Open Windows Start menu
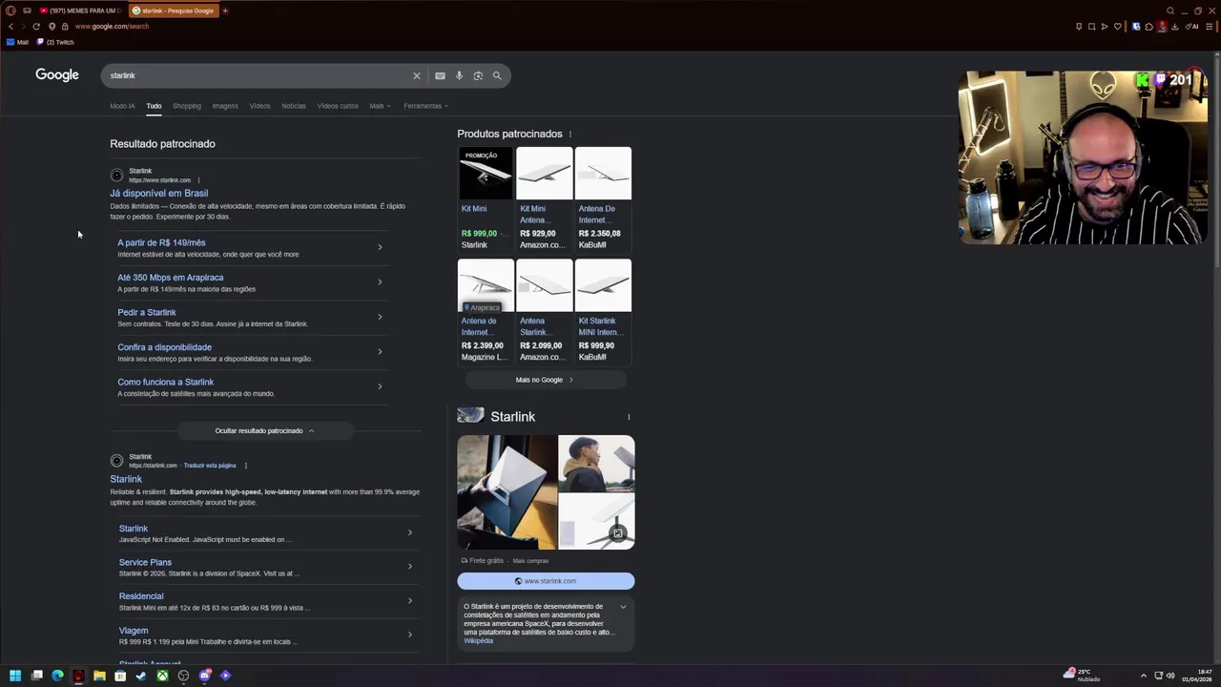The width and height of the screenshot is (1221, 687). click(x=15, y=676)
